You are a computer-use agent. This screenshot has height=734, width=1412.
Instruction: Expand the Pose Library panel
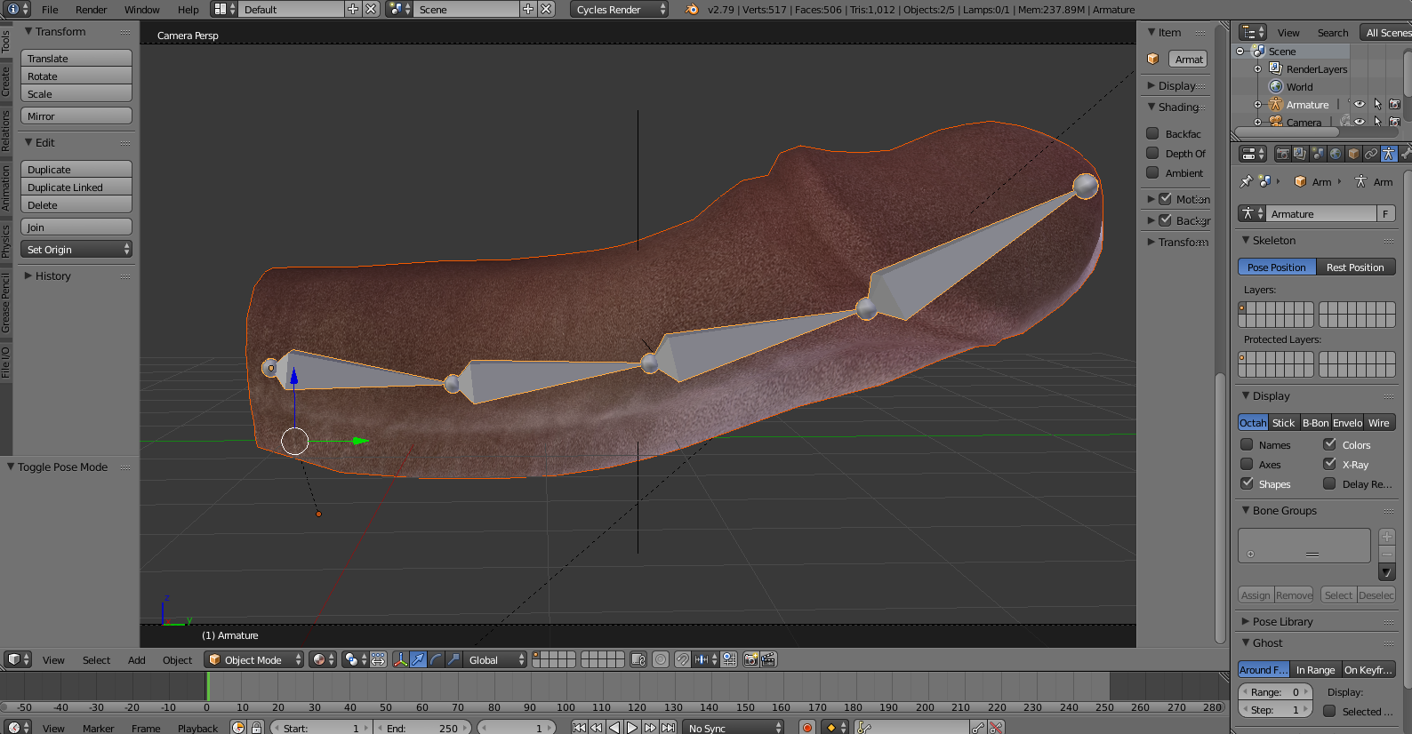tap(1282, 621)
